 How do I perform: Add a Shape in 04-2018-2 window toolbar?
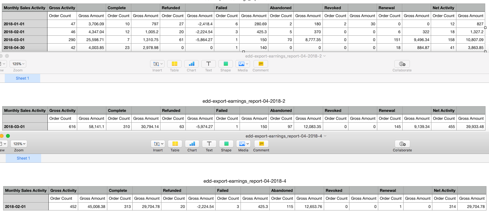pos(226,64)
